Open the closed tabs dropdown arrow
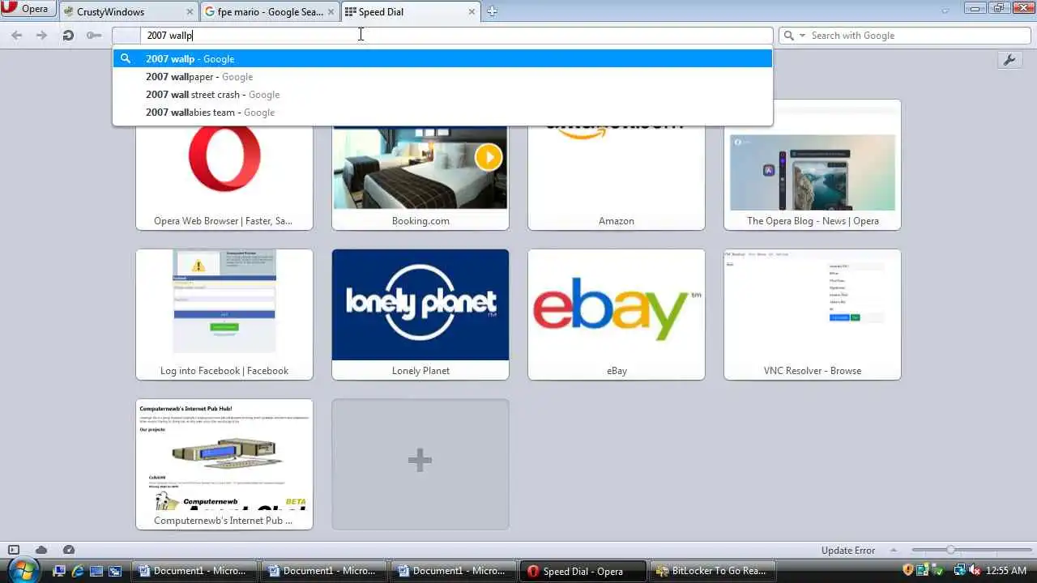Screen dimensions: 1037x583 945,11
